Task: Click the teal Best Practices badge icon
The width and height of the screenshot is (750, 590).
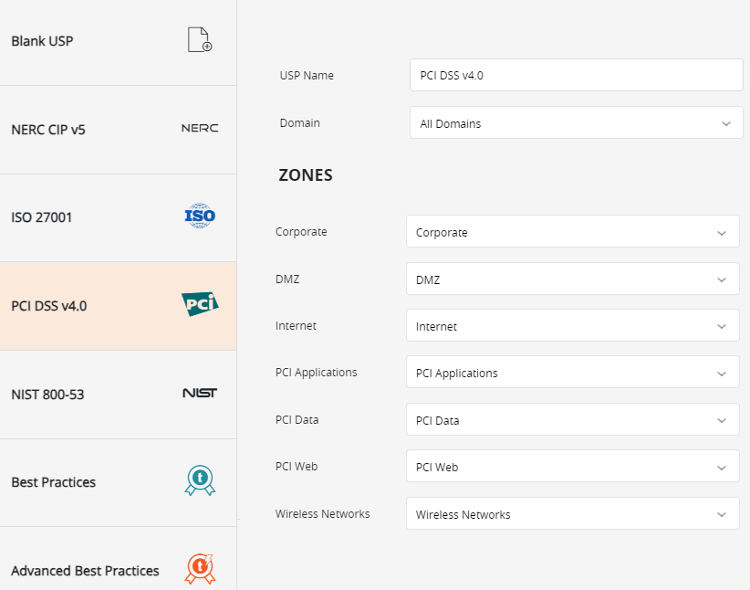Action: (200, 481)
